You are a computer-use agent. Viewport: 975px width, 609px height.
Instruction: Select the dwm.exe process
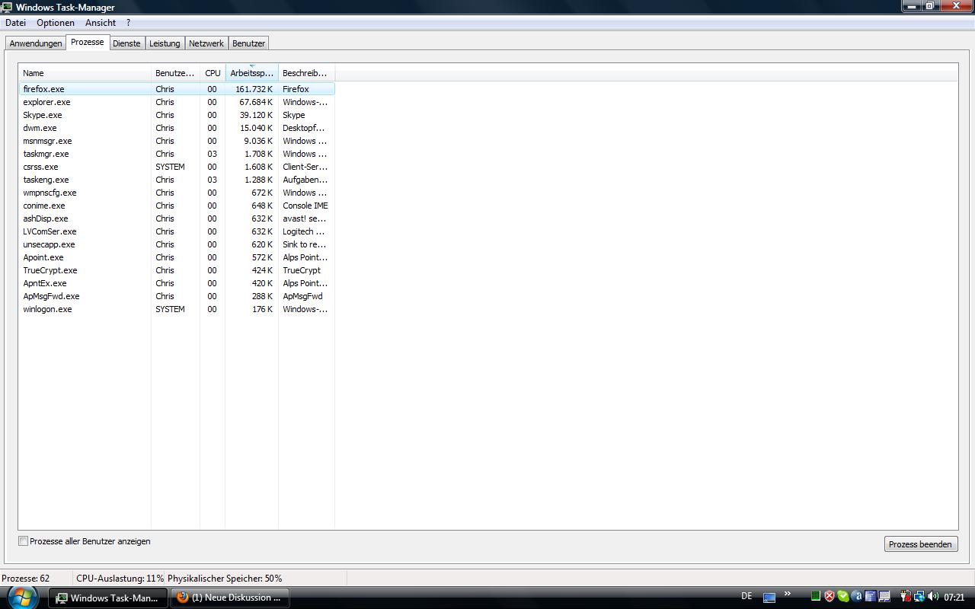(x=177, y=128)
